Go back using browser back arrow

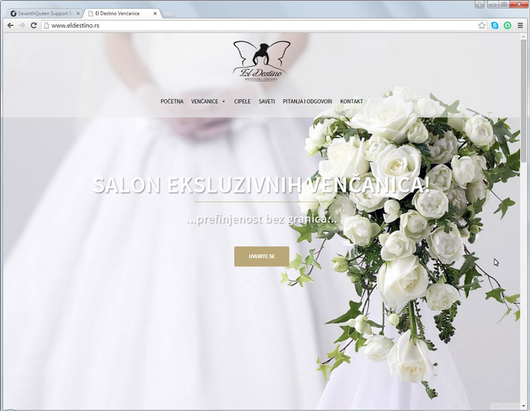[x=11, y=25]
